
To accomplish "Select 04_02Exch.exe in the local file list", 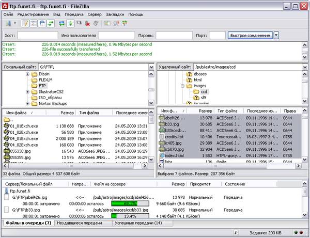I will [x=24, y=145].
